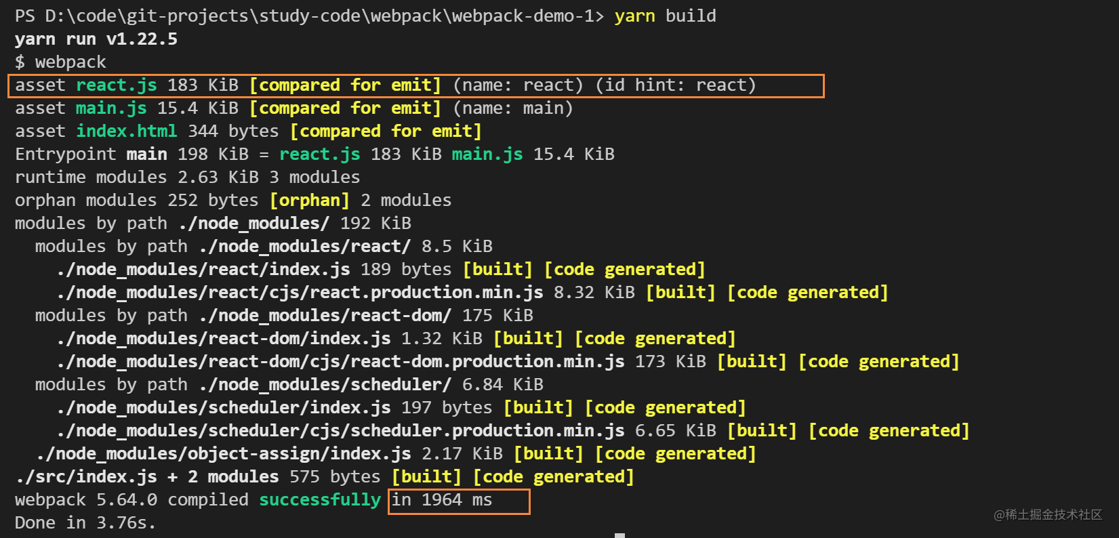
Task: Click the '$ webpack' line
Action: tap(60, 62)
